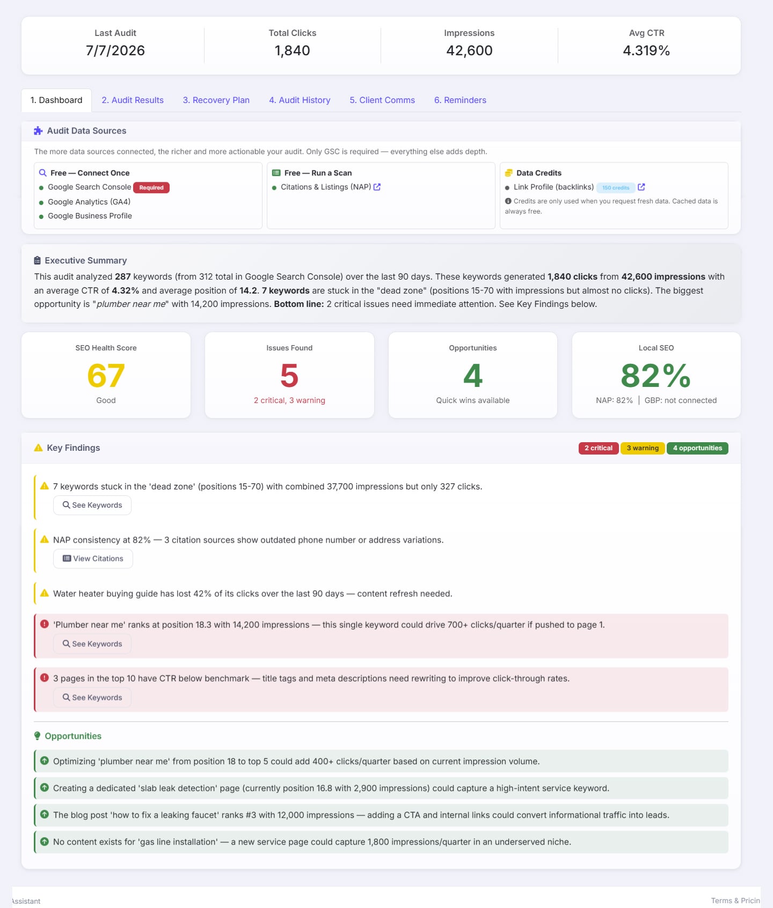Click the warning icon on the NAP consistency finding
This screenshot has width=773, height=908.
click(45, 539)
